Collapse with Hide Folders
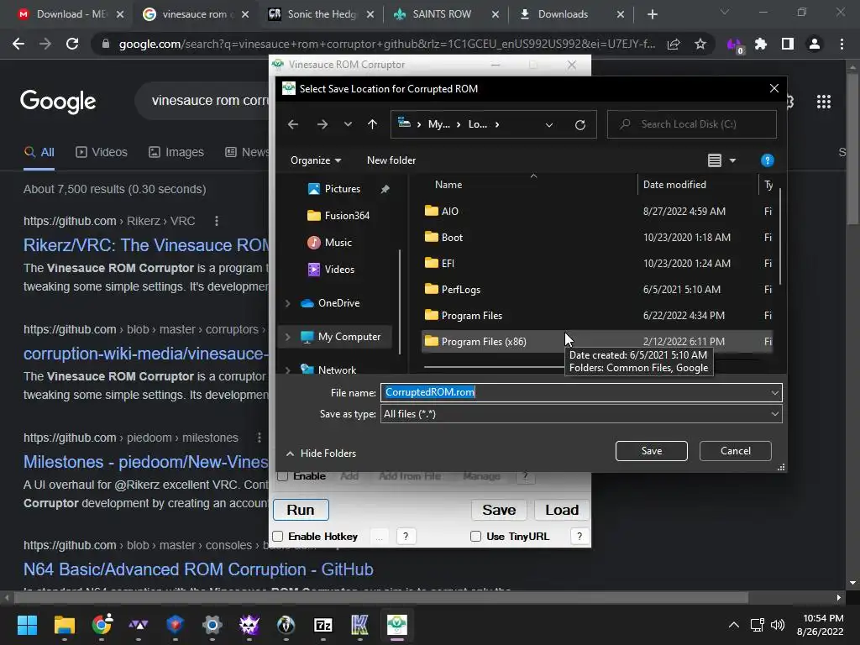860x645 pixels. click(322, 454)
